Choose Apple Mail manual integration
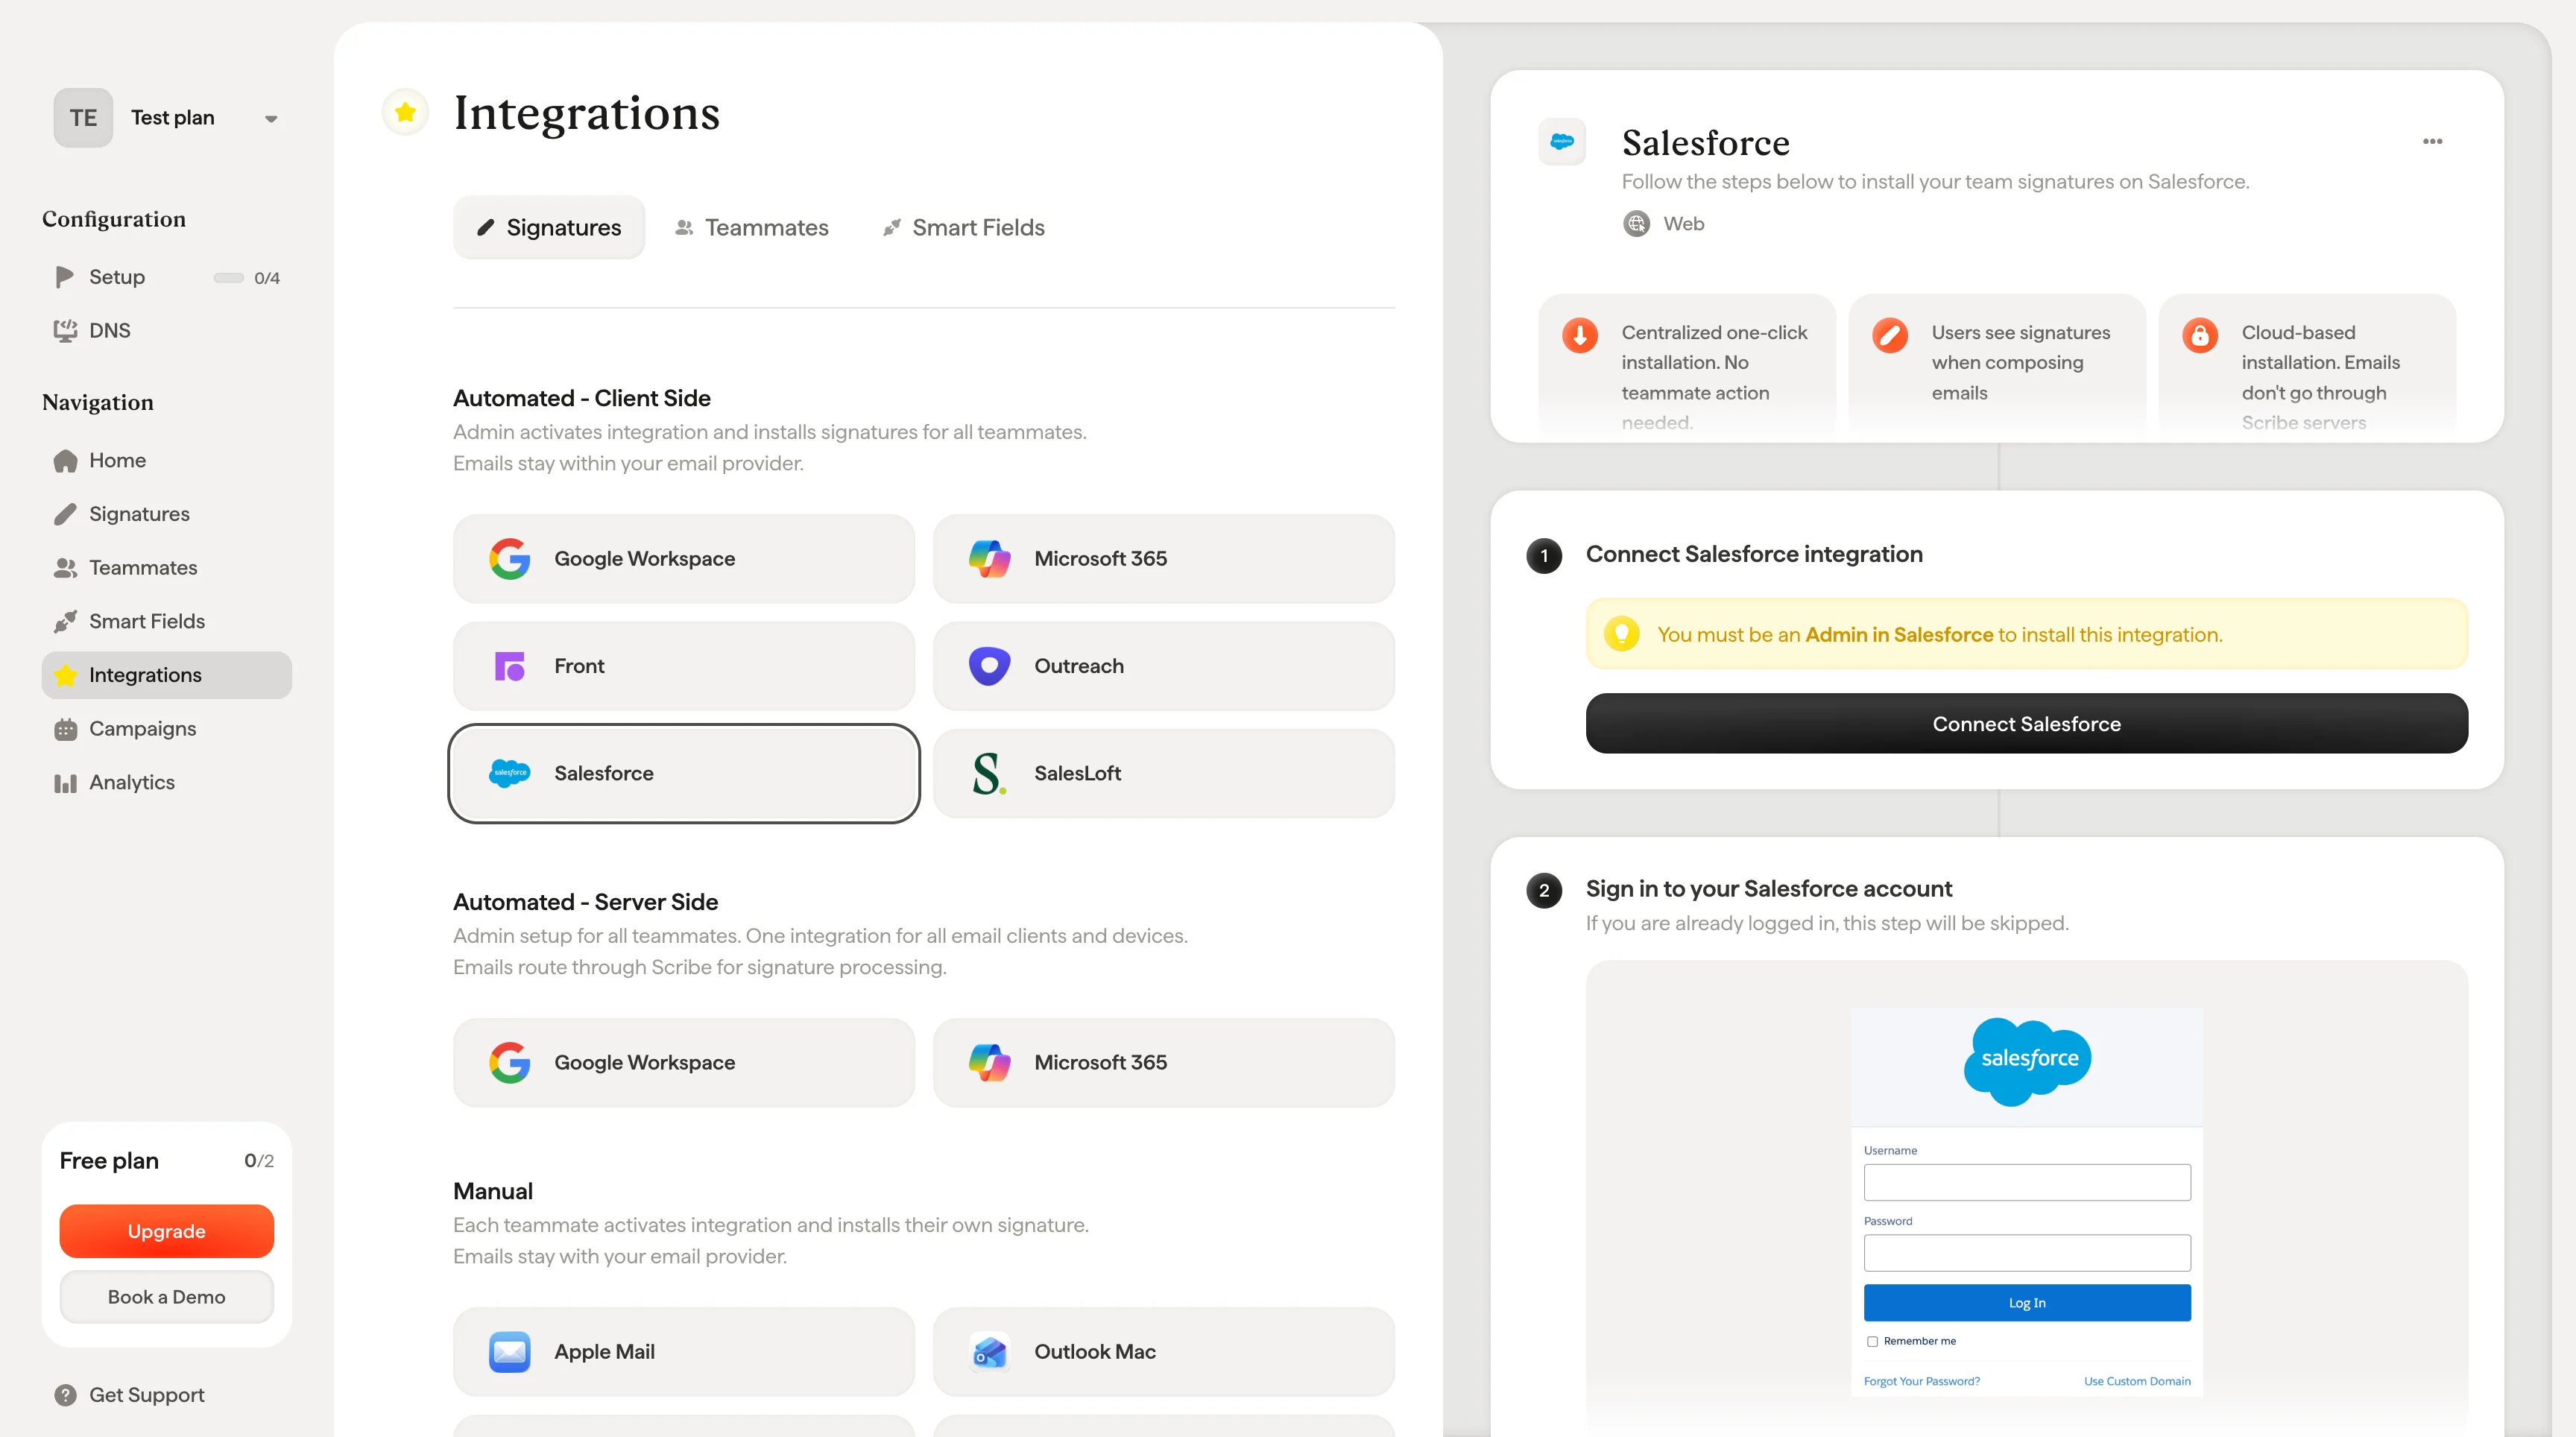2576x1437 pixels. pos(684,1352)
